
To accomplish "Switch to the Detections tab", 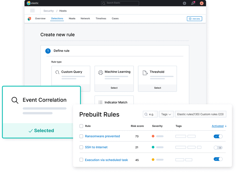I will point(57,18).
